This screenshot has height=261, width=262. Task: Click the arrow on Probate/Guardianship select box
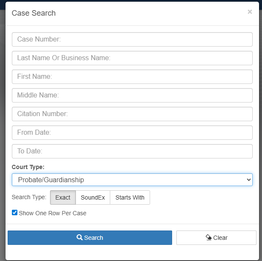coord(248,180)
